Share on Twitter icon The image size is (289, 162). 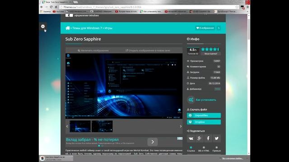[217, 138]
